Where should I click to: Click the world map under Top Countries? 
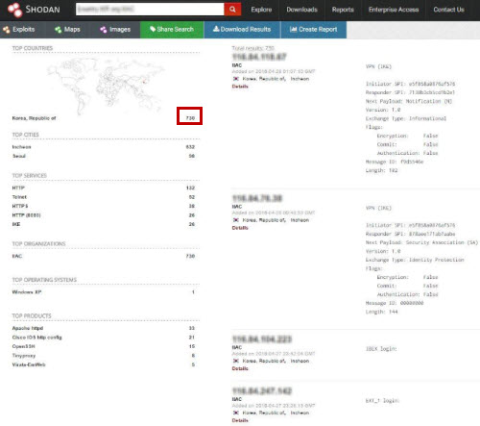106,86
